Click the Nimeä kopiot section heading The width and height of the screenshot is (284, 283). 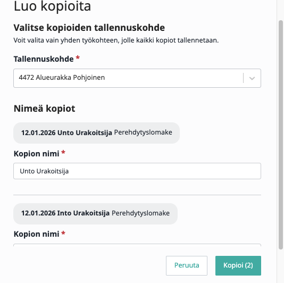(44, 109)
